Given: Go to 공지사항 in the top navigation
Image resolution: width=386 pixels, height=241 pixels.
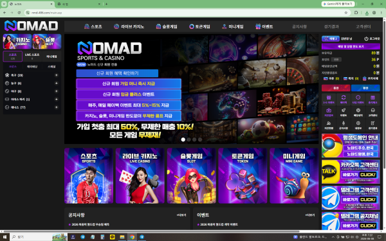Looking at the screenshot, I should click(x=299, y=26).
